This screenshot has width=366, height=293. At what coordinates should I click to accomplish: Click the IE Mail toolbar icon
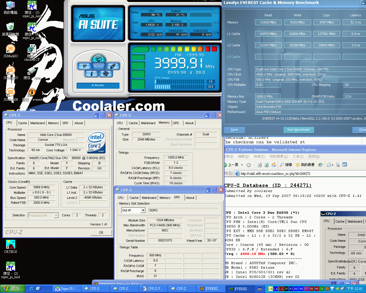[329, 165]
